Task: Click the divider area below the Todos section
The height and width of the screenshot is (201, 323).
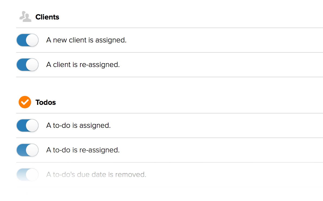Action: [162, 187]
